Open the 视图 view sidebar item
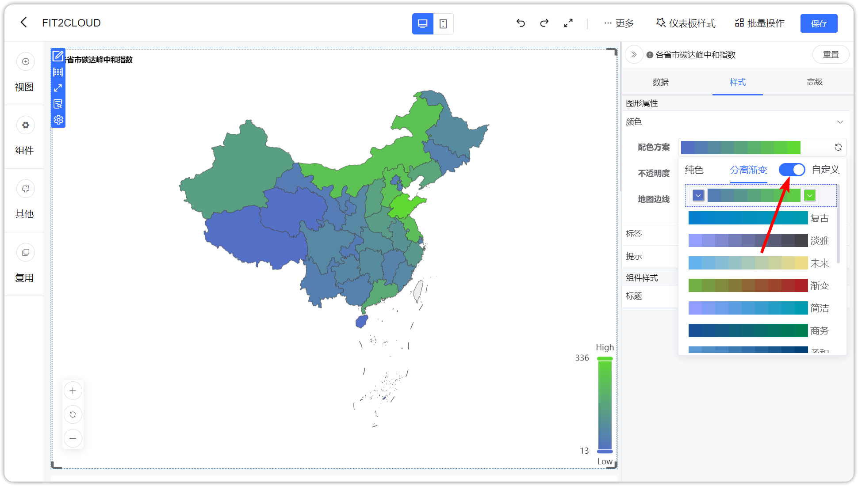The width and height of the screenshot is (858, 486). tap(24, 73)
